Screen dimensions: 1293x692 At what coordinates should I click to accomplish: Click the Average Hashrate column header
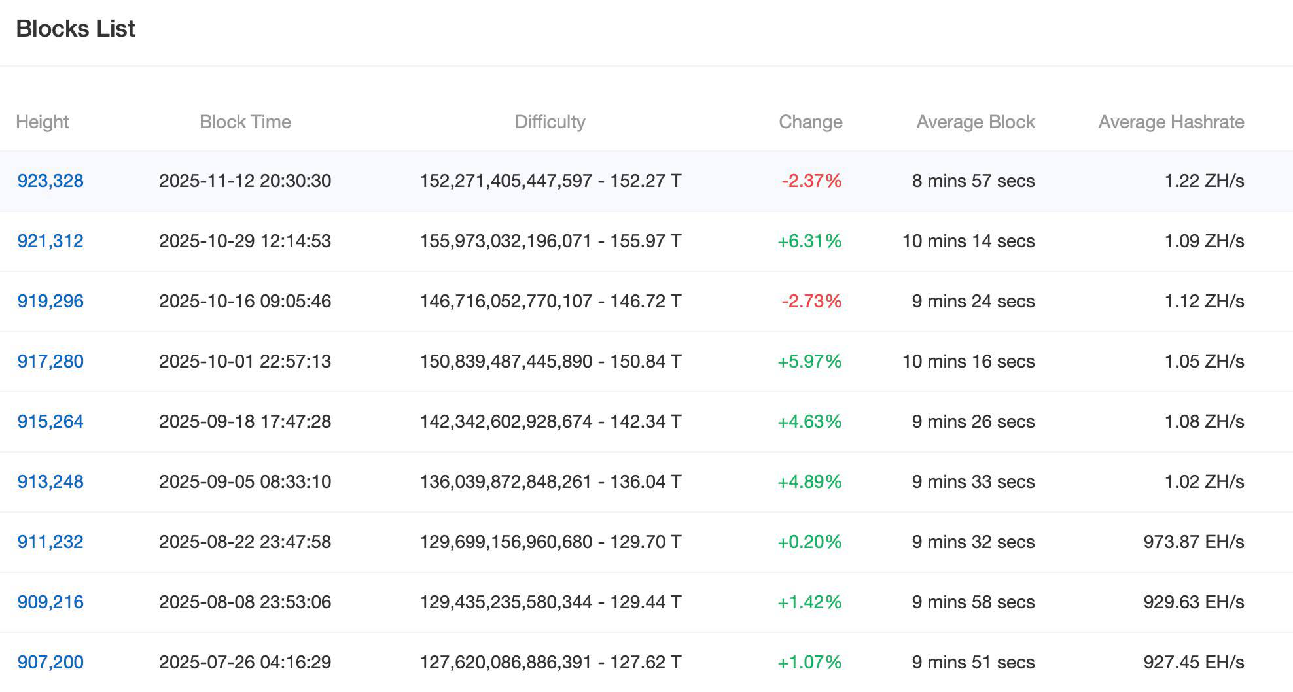click(1171, 122)
